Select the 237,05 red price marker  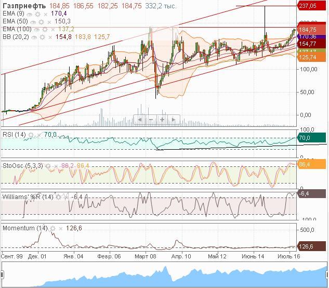click(x=311, y=6)
